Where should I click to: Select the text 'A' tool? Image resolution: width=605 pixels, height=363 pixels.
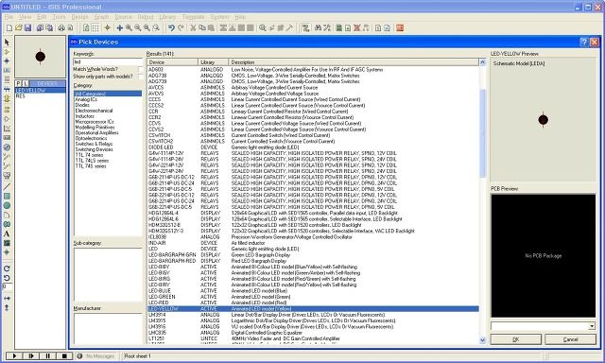point(7,233)
